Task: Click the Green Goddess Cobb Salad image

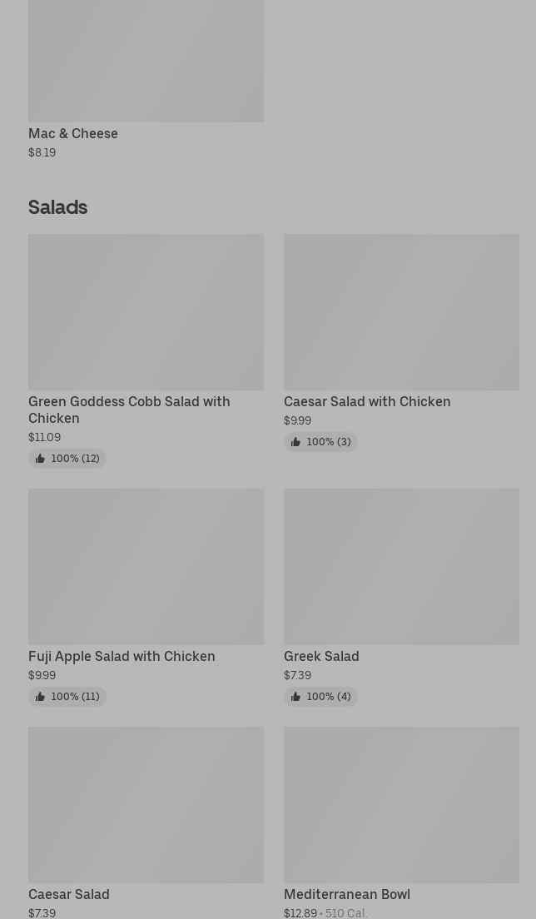Action: pos(146,312)
